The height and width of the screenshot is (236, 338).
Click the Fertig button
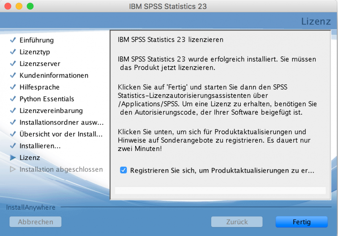(302, 222)
